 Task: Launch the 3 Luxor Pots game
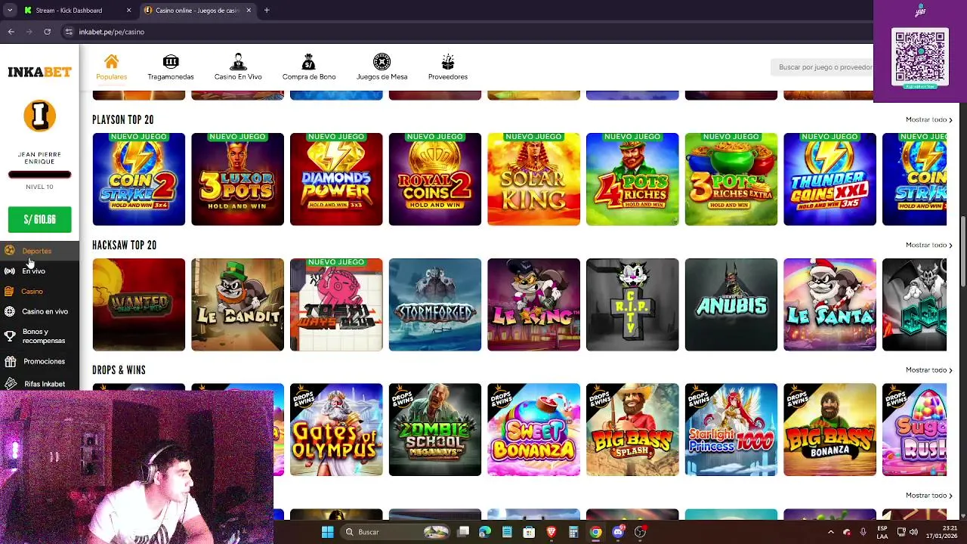pyautogui.click(x=237, y=179)
